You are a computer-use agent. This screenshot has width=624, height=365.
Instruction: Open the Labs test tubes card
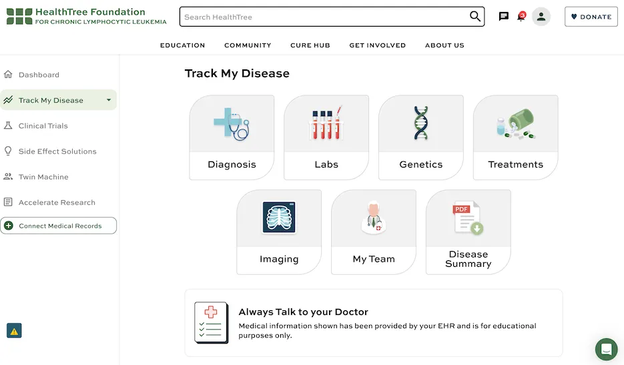tap(326, 137)
